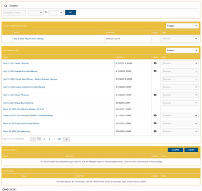
Task: Select page 1 in pagination
Action: coord(39,139)
